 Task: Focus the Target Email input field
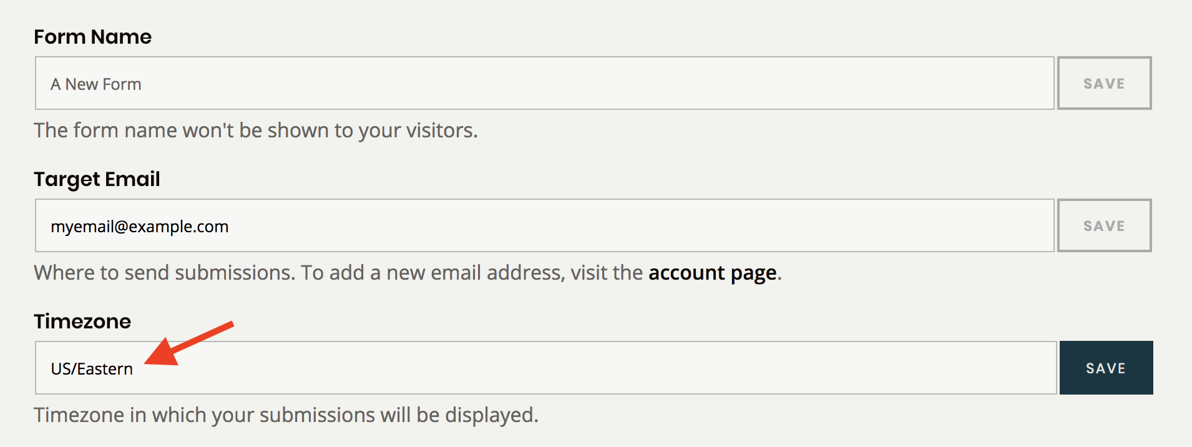click(x=543, y=226)
